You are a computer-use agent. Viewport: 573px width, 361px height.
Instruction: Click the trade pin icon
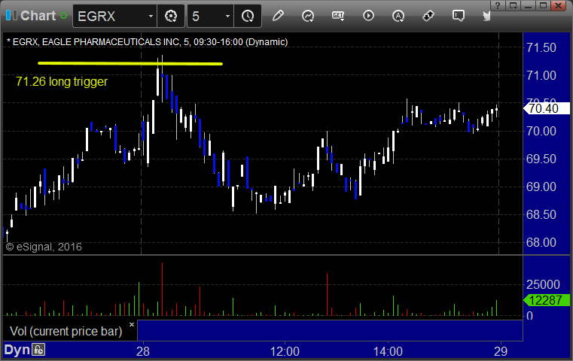428,16
